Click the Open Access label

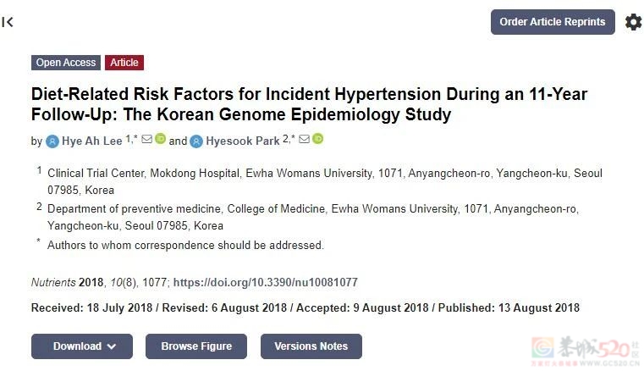pos(66,63)
